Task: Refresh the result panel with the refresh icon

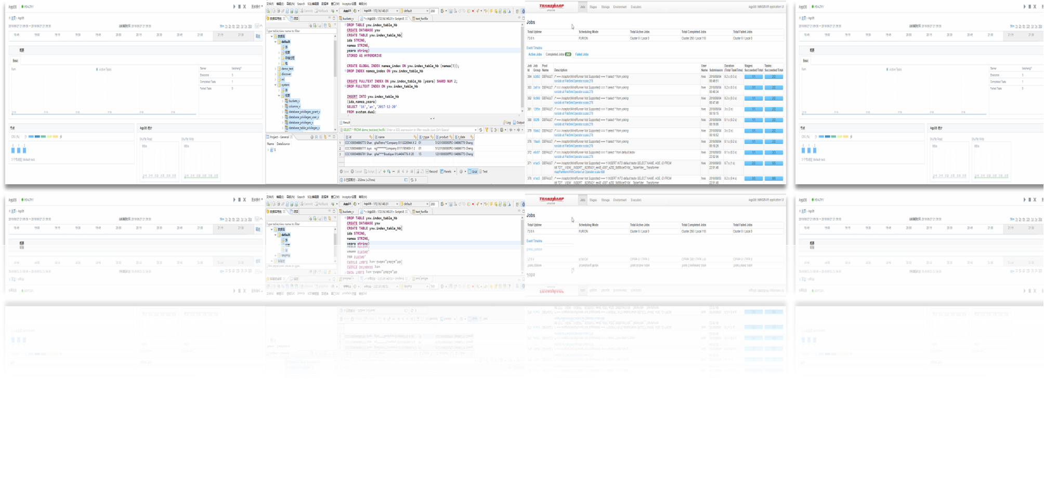Action: (480, 130)
